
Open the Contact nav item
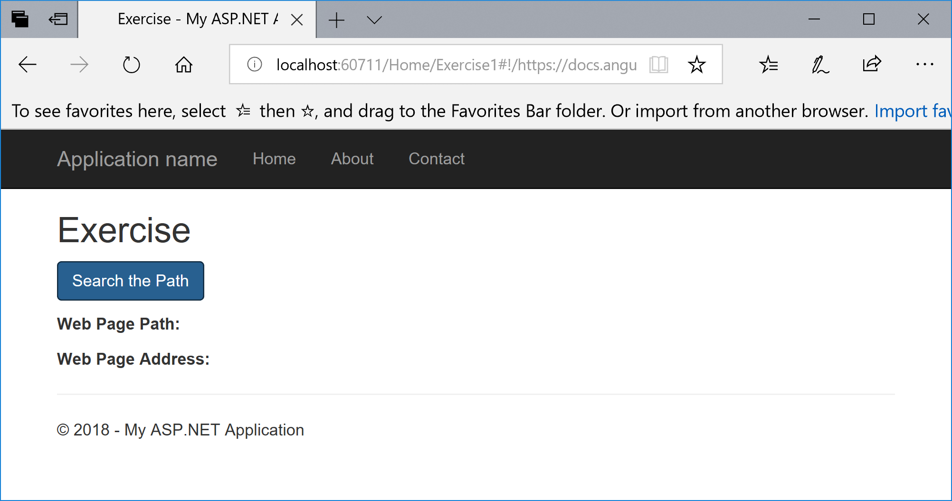pos(437,159)
